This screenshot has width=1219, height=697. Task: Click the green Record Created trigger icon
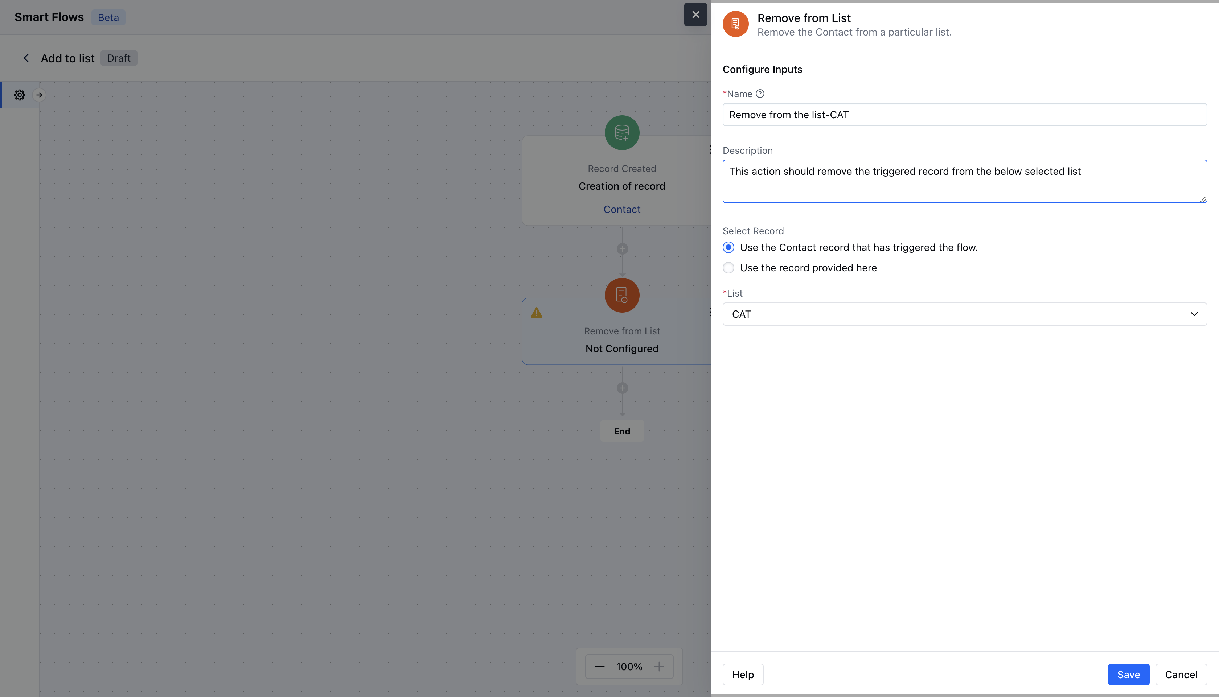[x=621, y=132]
